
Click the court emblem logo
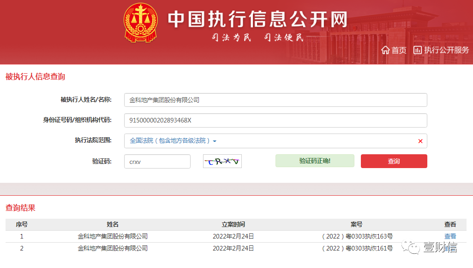pos(141,23)
